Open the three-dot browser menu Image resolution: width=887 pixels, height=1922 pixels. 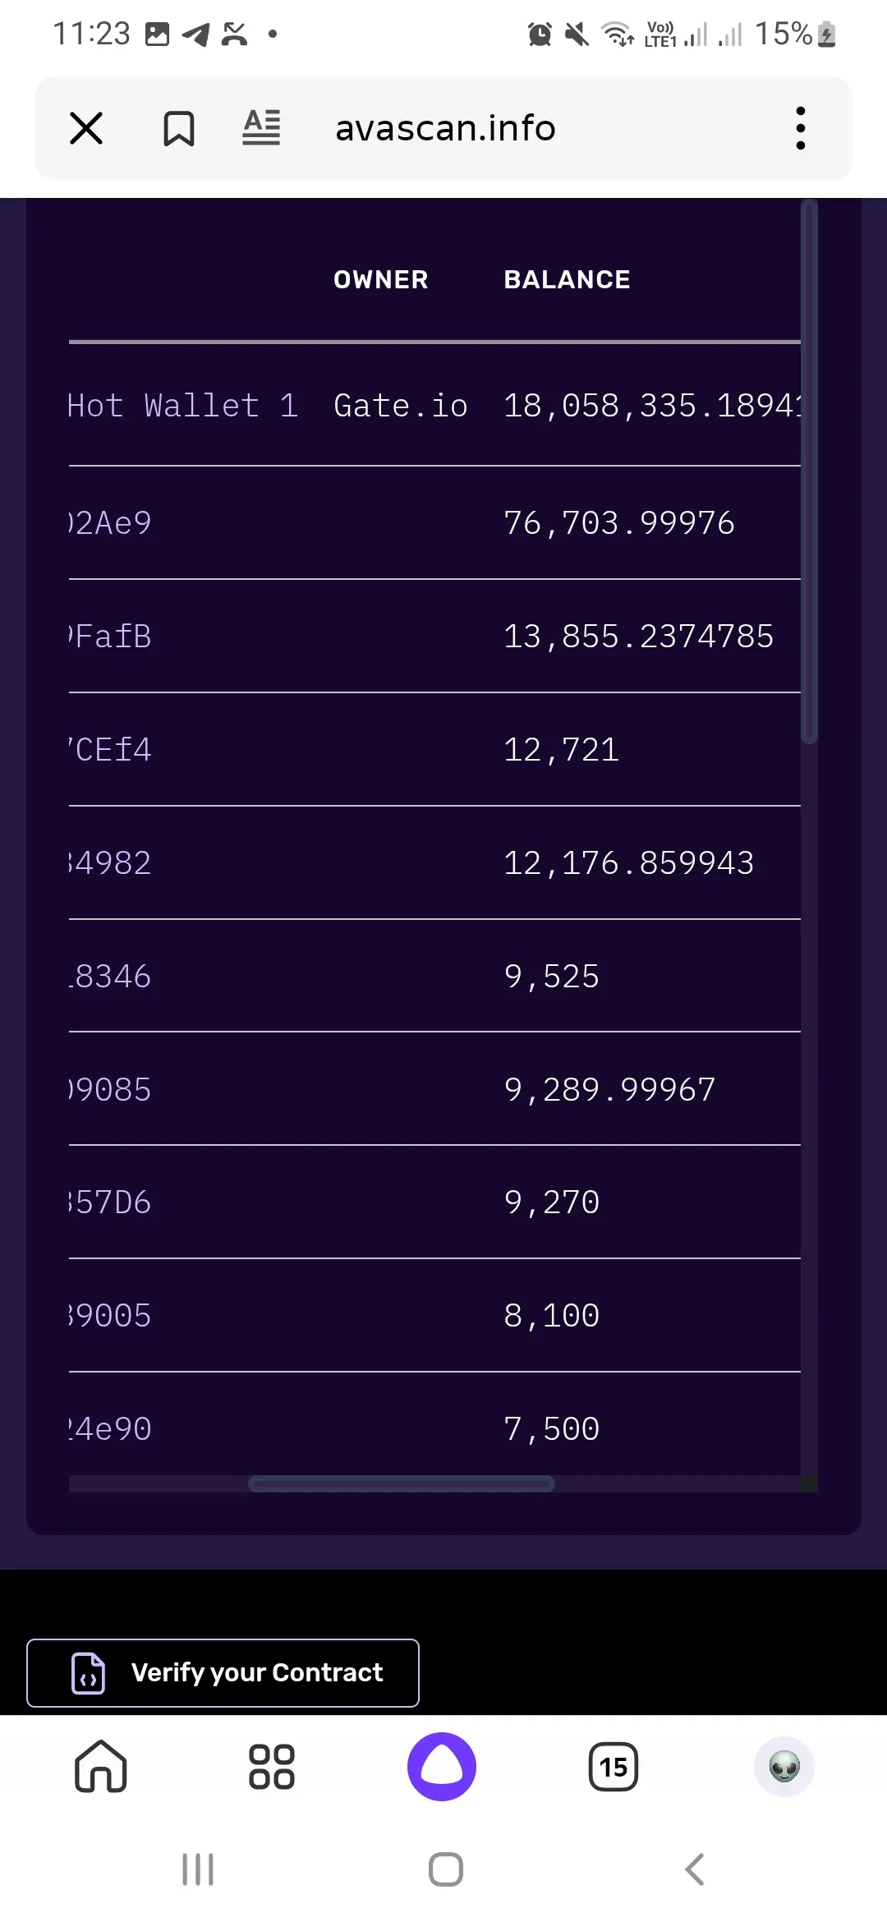click(x=800, y=128)
